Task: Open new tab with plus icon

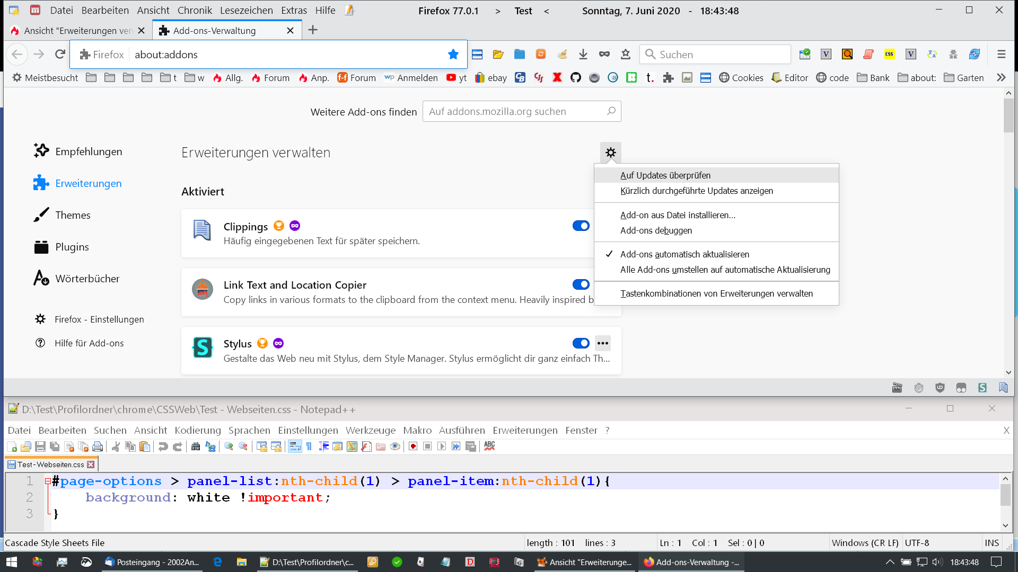Action: [313, 30]
